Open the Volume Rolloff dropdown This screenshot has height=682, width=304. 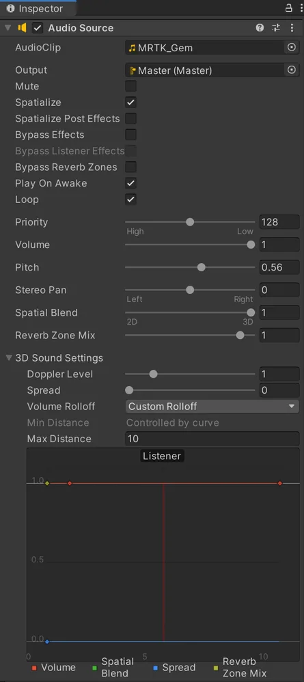(x=212, y=406)
